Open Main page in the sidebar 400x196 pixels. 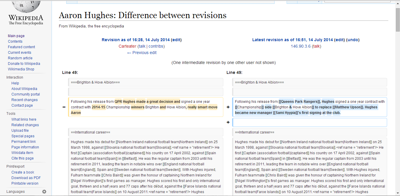tap(16, 36)
